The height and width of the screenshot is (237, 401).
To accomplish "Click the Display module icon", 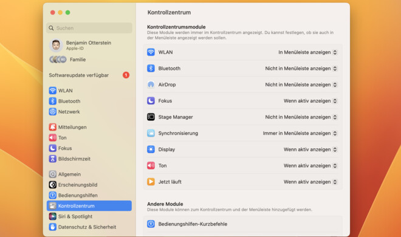I will [x=151, y=149].
